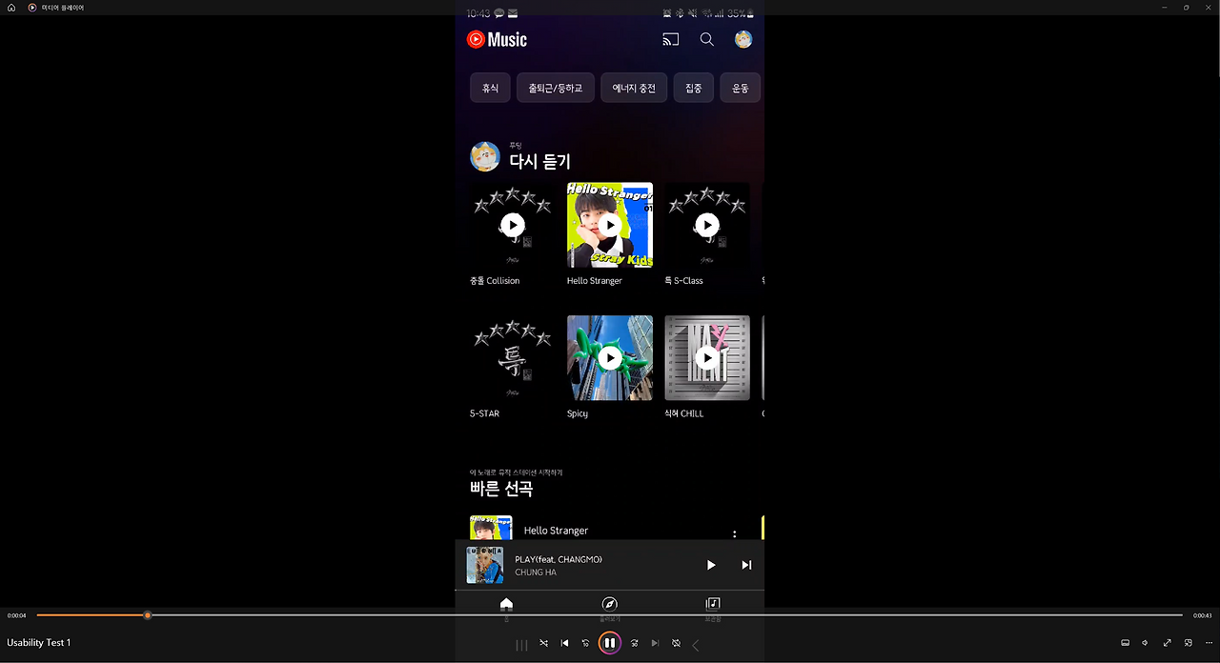Select the 집중 mood chip
The image size is (1220, 663).
694,88
